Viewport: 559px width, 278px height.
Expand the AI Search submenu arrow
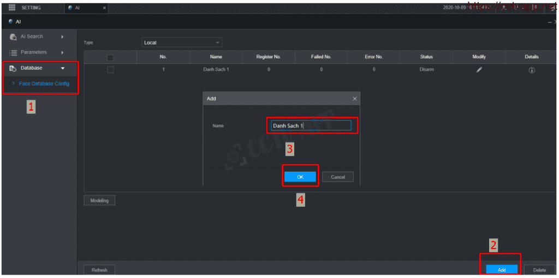[x=62, y=37]
